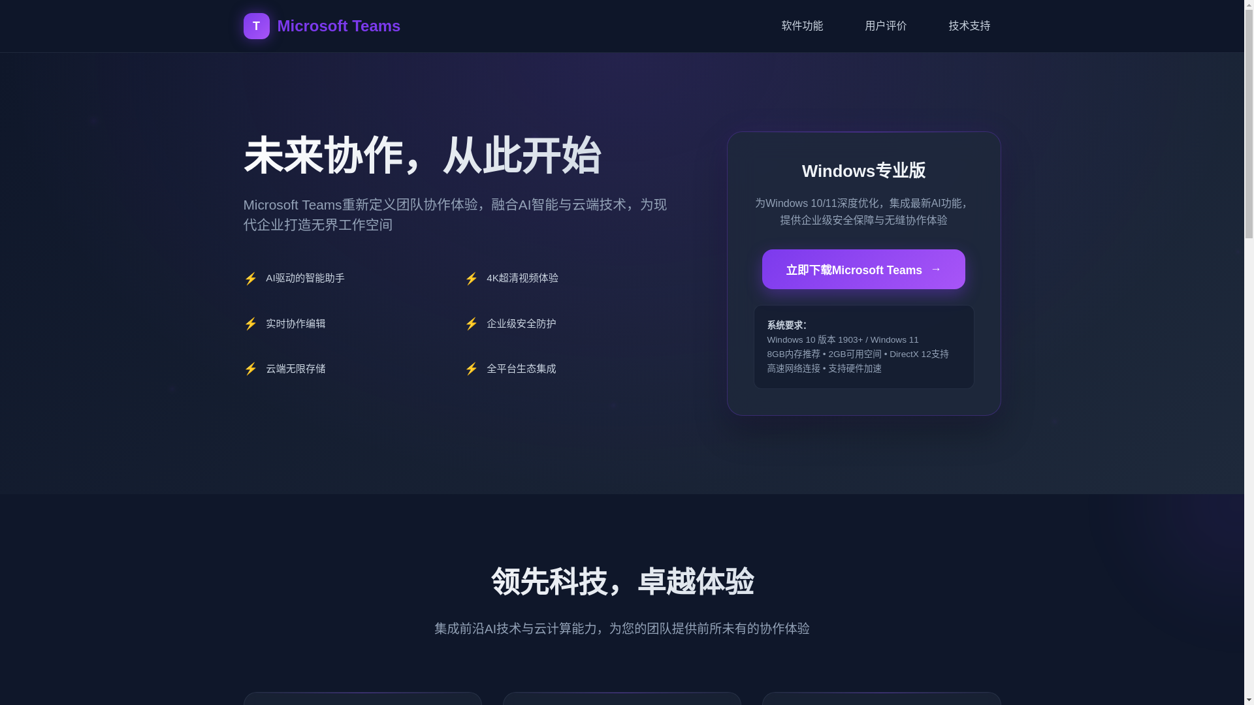Click lightning icon beside 全平台生态集成

click(x=471, y=369)
